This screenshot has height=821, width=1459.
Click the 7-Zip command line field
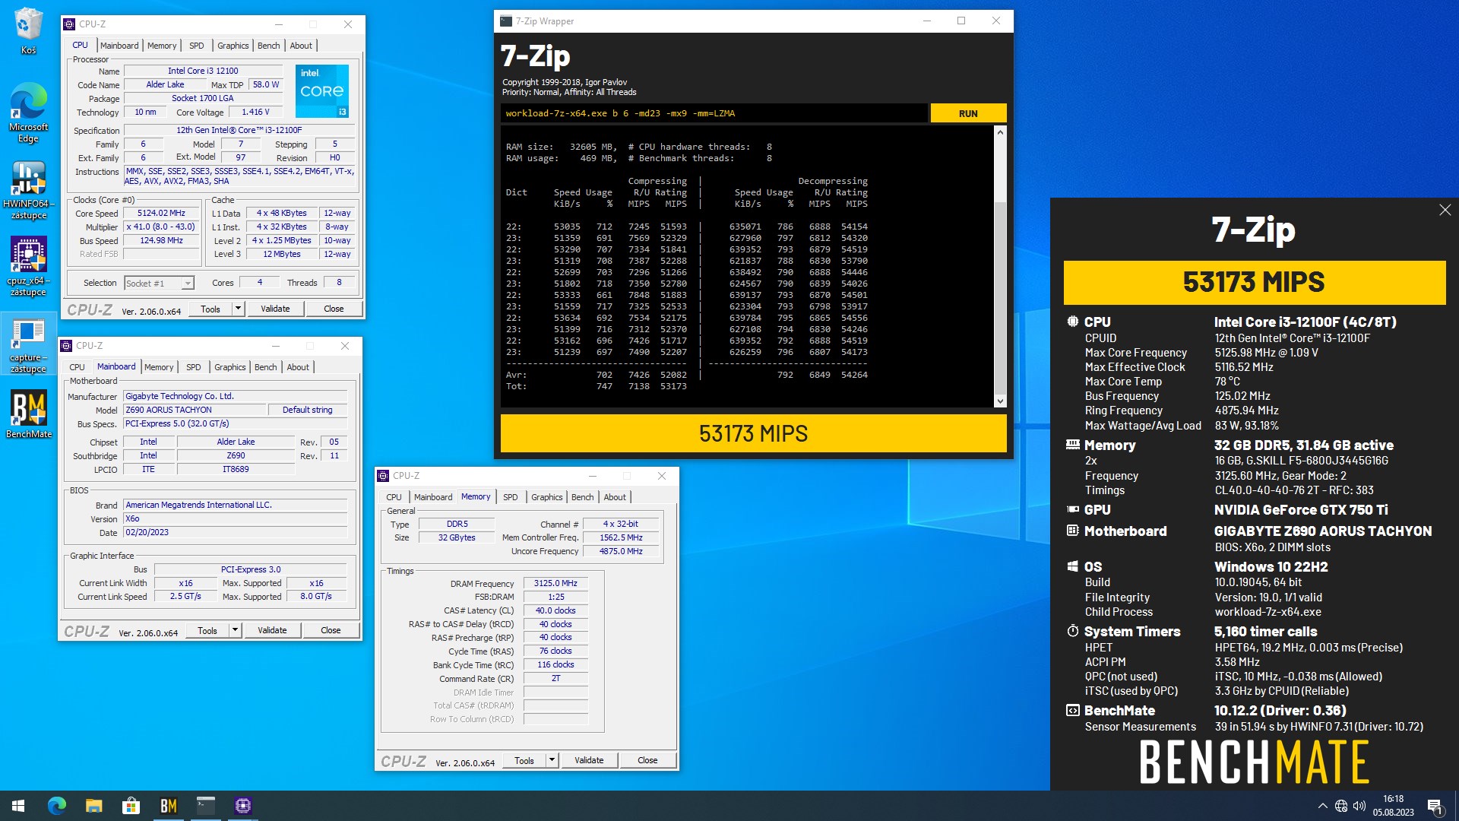(714, 113)
